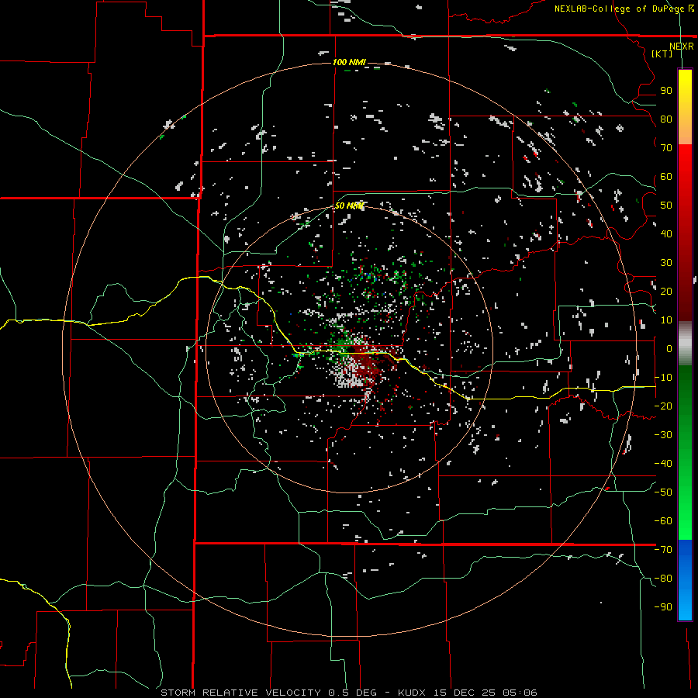The width and height of the screenshot is (698, 698).
Task: Click the positive 90 knot scale label
Action: (x=666, y=91)
